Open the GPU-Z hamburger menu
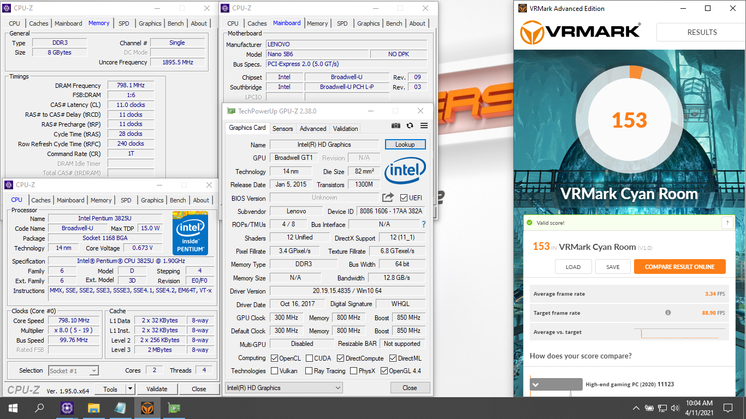The image size is (746, 419). 424,125
